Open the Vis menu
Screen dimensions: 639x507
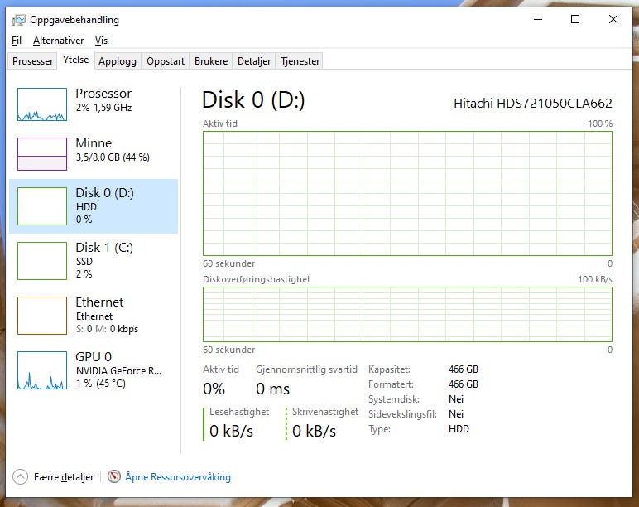pos(101,41)
